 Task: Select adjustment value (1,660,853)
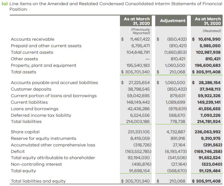175,52
